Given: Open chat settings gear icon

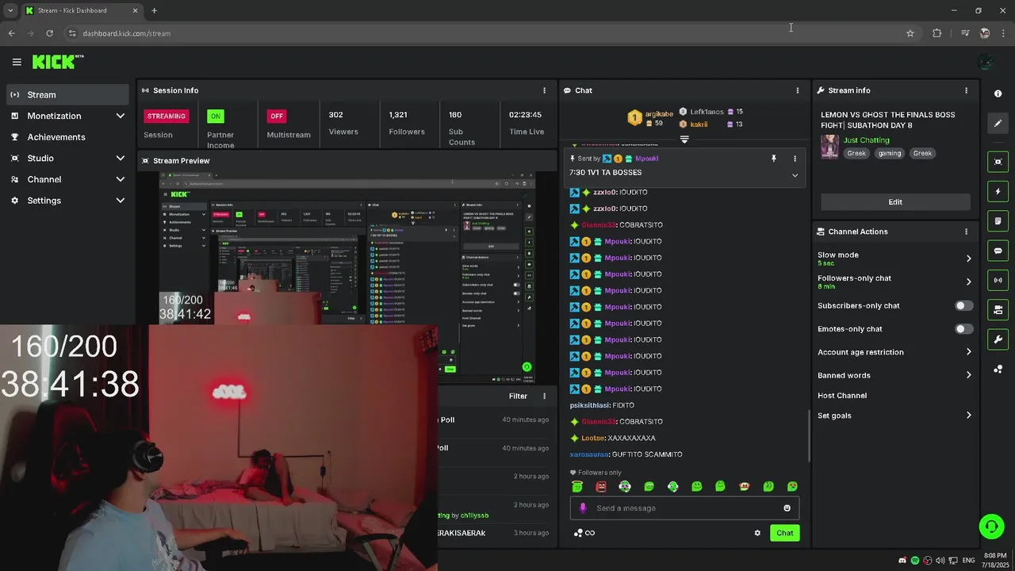Looking at the screenshot, I should coord(757,533).
